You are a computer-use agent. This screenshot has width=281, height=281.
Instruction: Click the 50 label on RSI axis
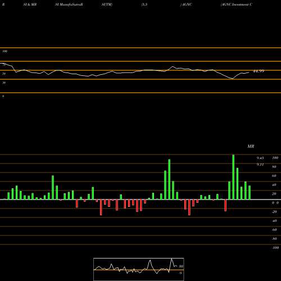[4, 74]
